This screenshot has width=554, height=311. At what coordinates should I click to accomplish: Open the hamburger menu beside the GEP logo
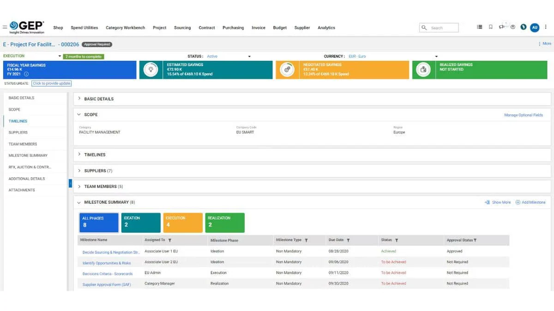pos(5,27)
